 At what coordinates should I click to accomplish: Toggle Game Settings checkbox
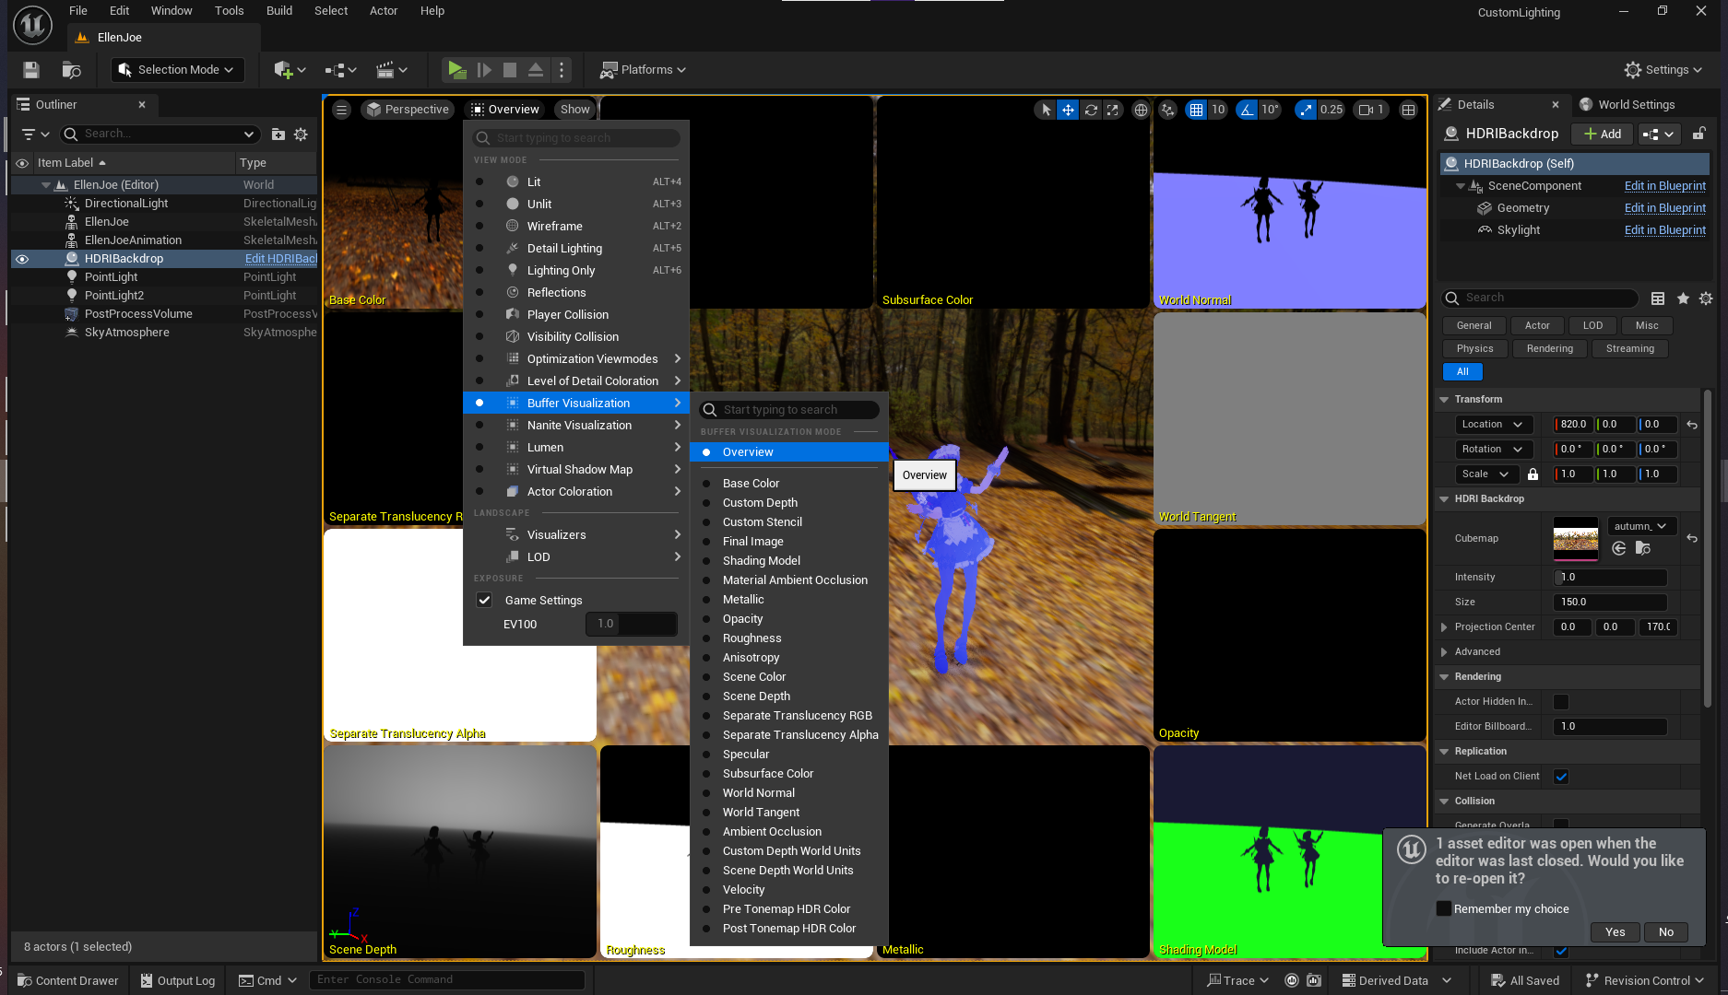coord(484,600)
